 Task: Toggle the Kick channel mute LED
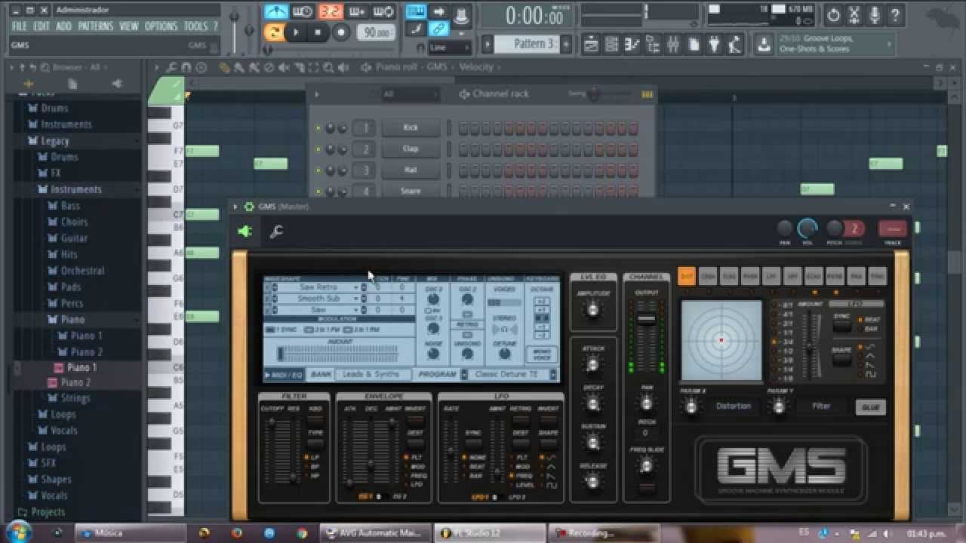point(318,128)
